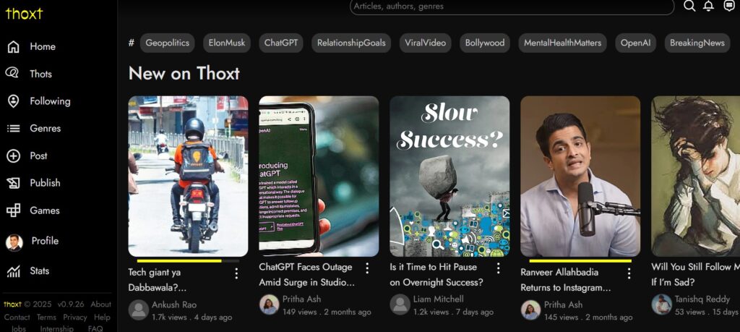Select the Geopolitics hashtag chip
The width and height of the screenshot is (740, 332).
tap(167, 43)
